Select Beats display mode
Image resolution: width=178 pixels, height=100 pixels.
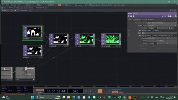[40, 92]
